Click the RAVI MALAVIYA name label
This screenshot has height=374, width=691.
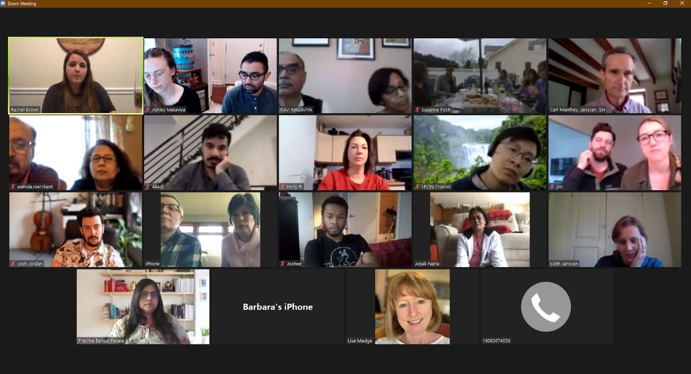point(296,110)
